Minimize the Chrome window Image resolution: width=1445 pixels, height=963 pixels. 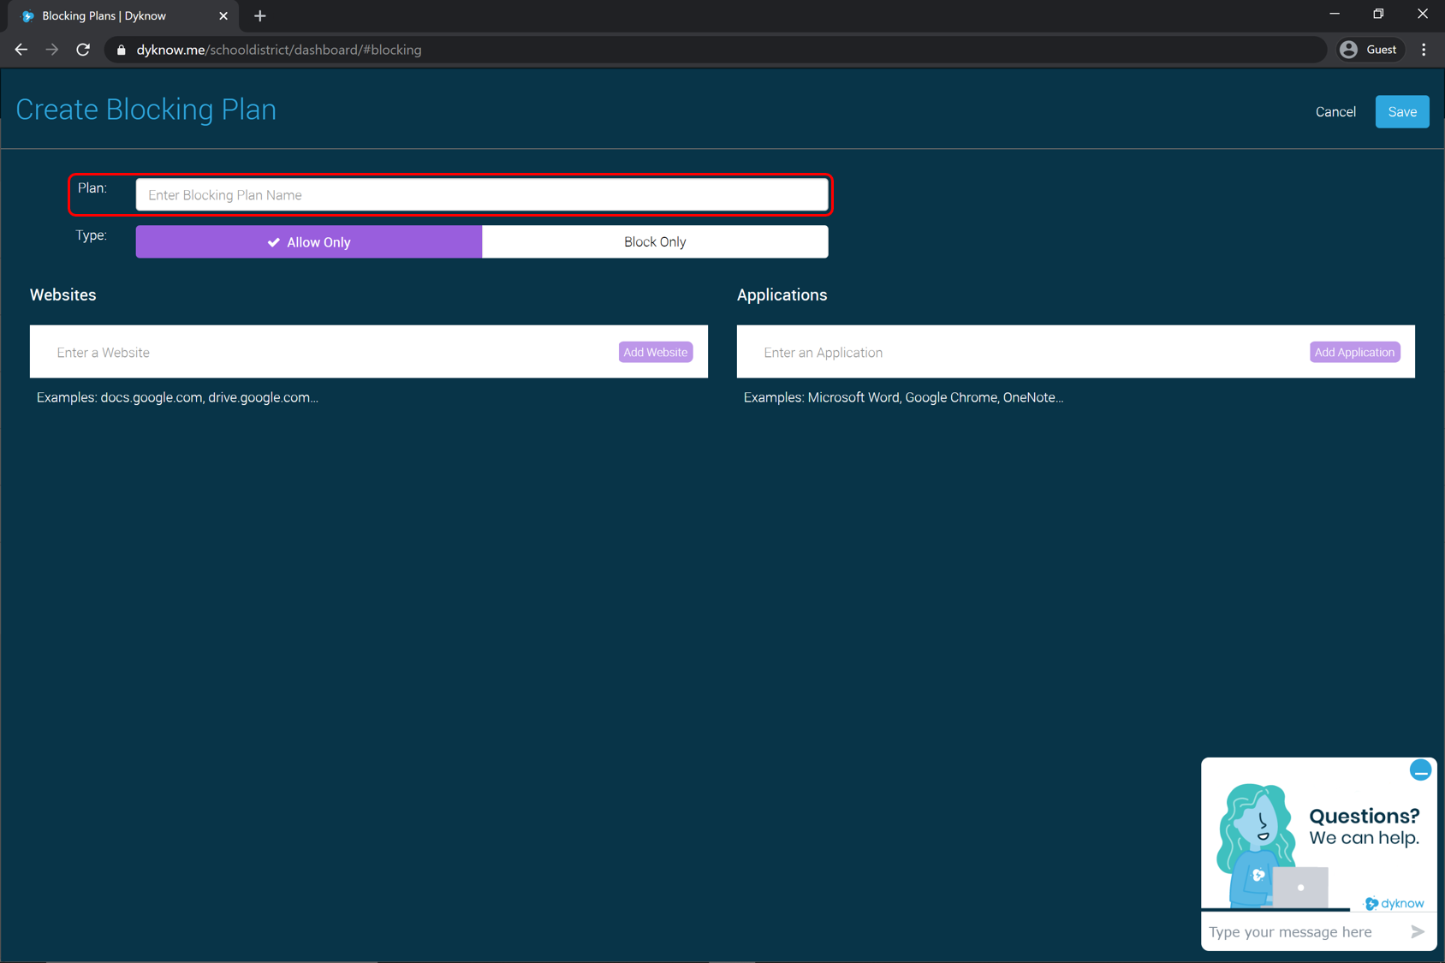(1335, 15)
